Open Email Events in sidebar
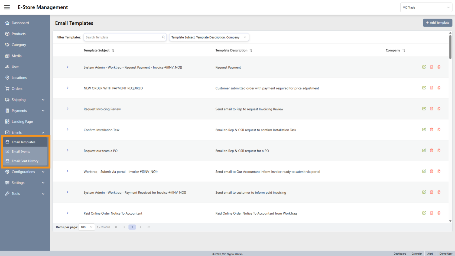This screenshot has width=455, height=256. [x=21, y=151]
